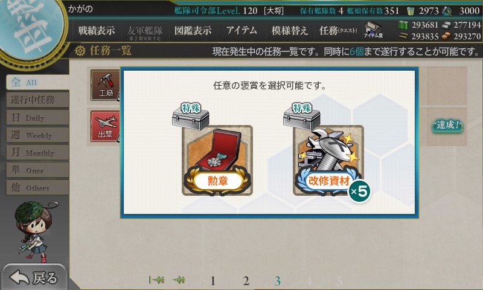Go to previous page arrow
The height and width of the screenshot is (290, 483).
tap(179, 280)
